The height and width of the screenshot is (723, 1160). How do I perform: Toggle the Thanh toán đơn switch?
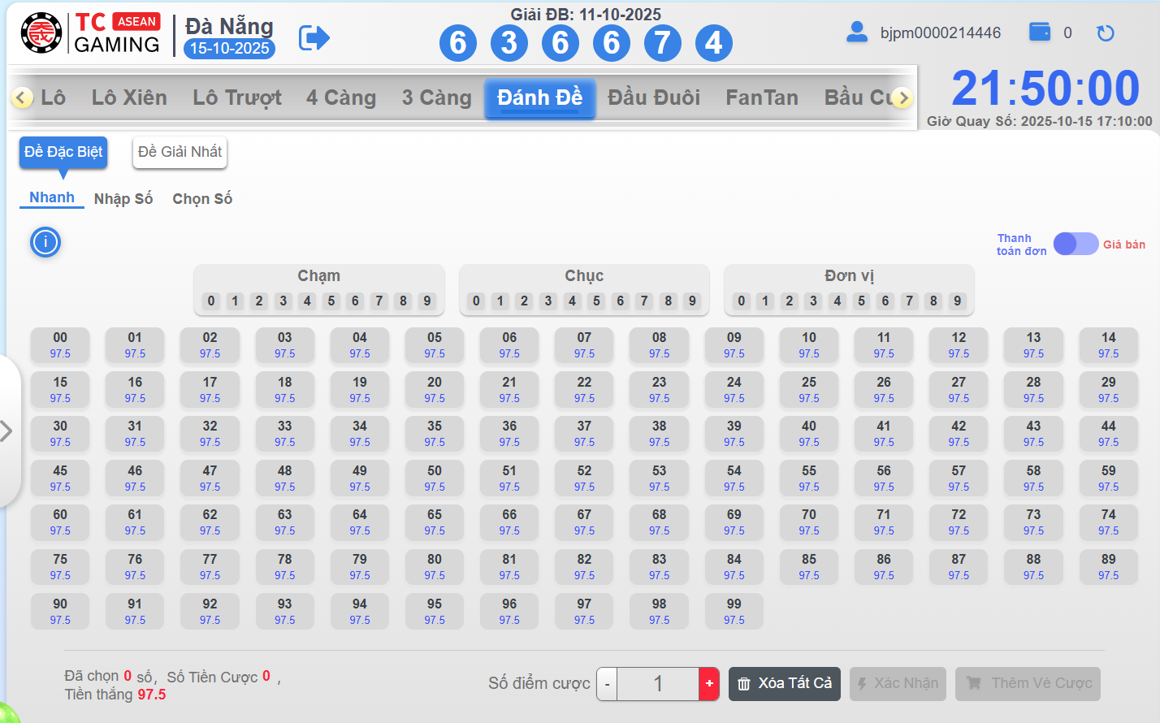[x=1076, y=244]
